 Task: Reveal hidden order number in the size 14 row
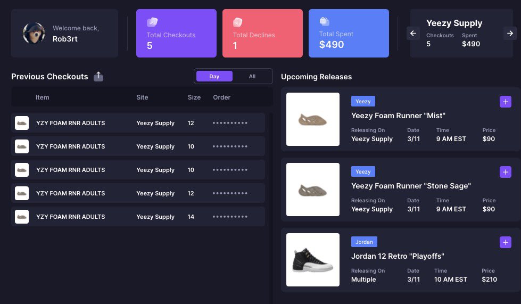click(230, 217)
